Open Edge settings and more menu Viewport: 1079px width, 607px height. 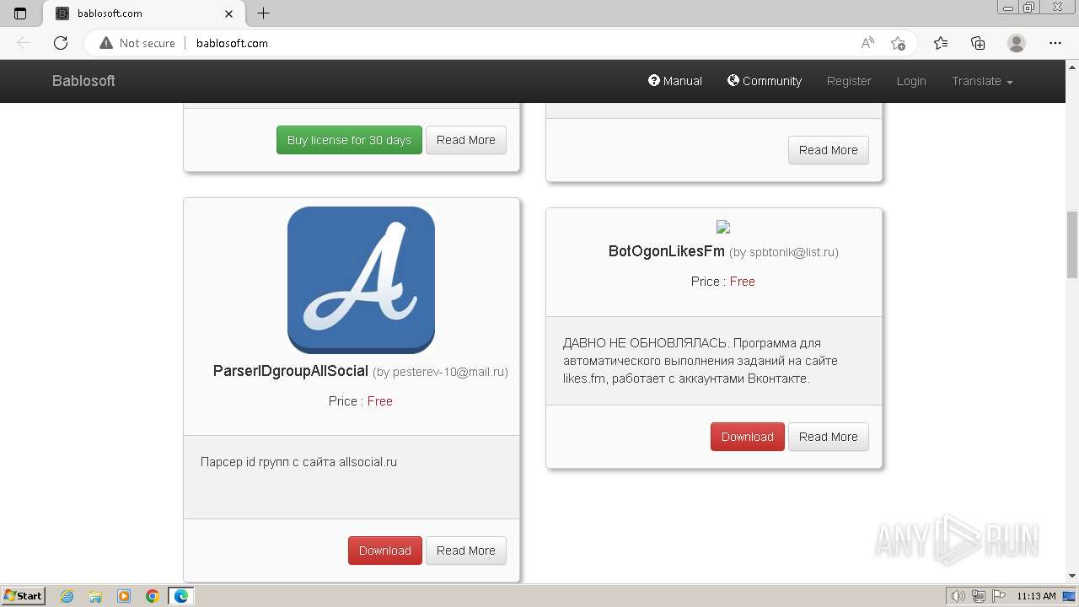(x=1055, y=43)
